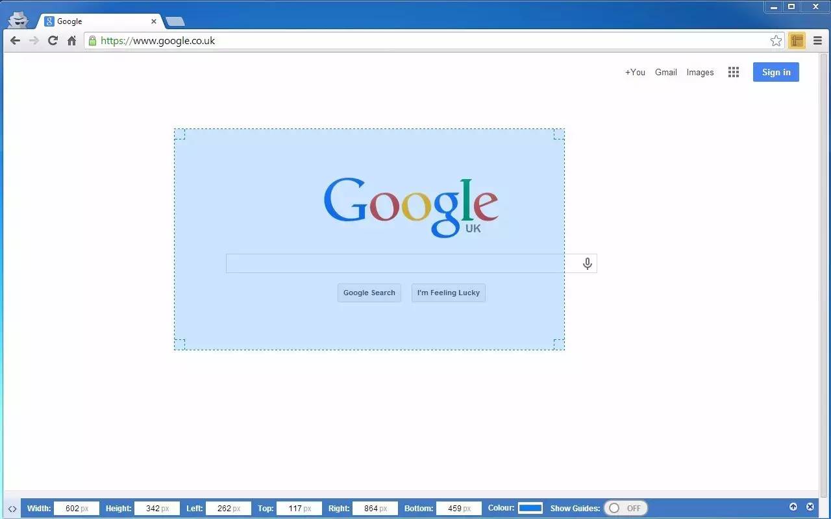Start voice search with the microphone icon
The width and height of the screenshot is (831, 519).
[x=587, y=263]
